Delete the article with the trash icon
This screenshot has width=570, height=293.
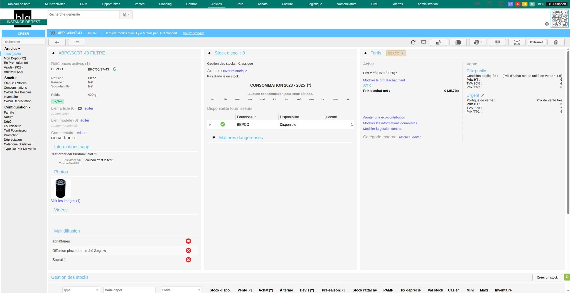[x=556, y=42]
